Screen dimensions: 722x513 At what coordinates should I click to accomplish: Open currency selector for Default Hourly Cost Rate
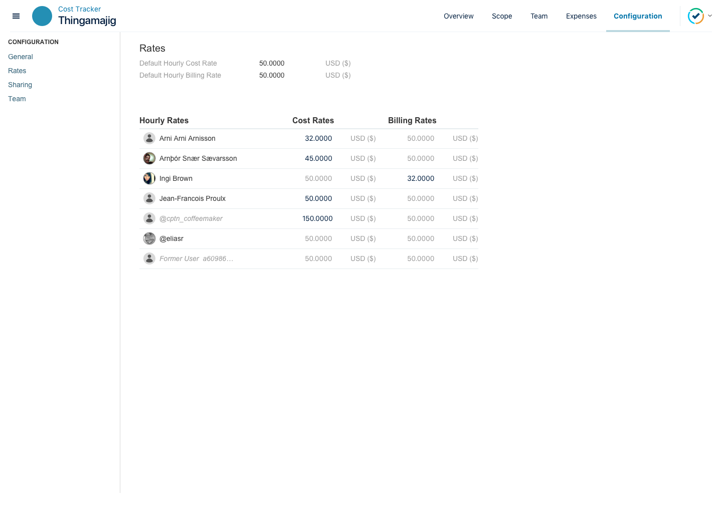point(338,63)
